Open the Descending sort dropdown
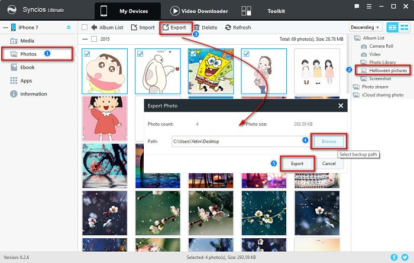 (x=366, y=27)
